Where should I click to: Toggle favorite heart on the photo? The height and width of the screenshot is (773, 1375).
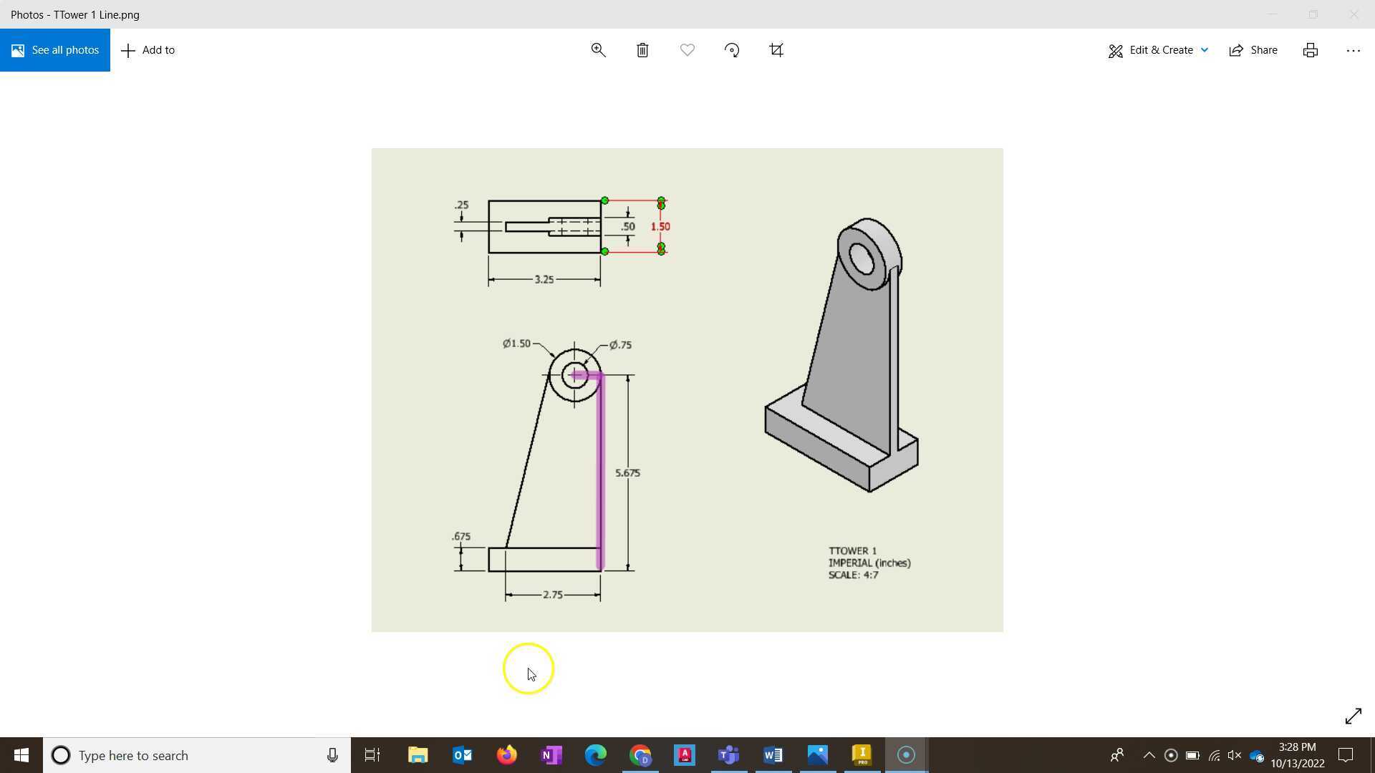[x=687, y=49]
